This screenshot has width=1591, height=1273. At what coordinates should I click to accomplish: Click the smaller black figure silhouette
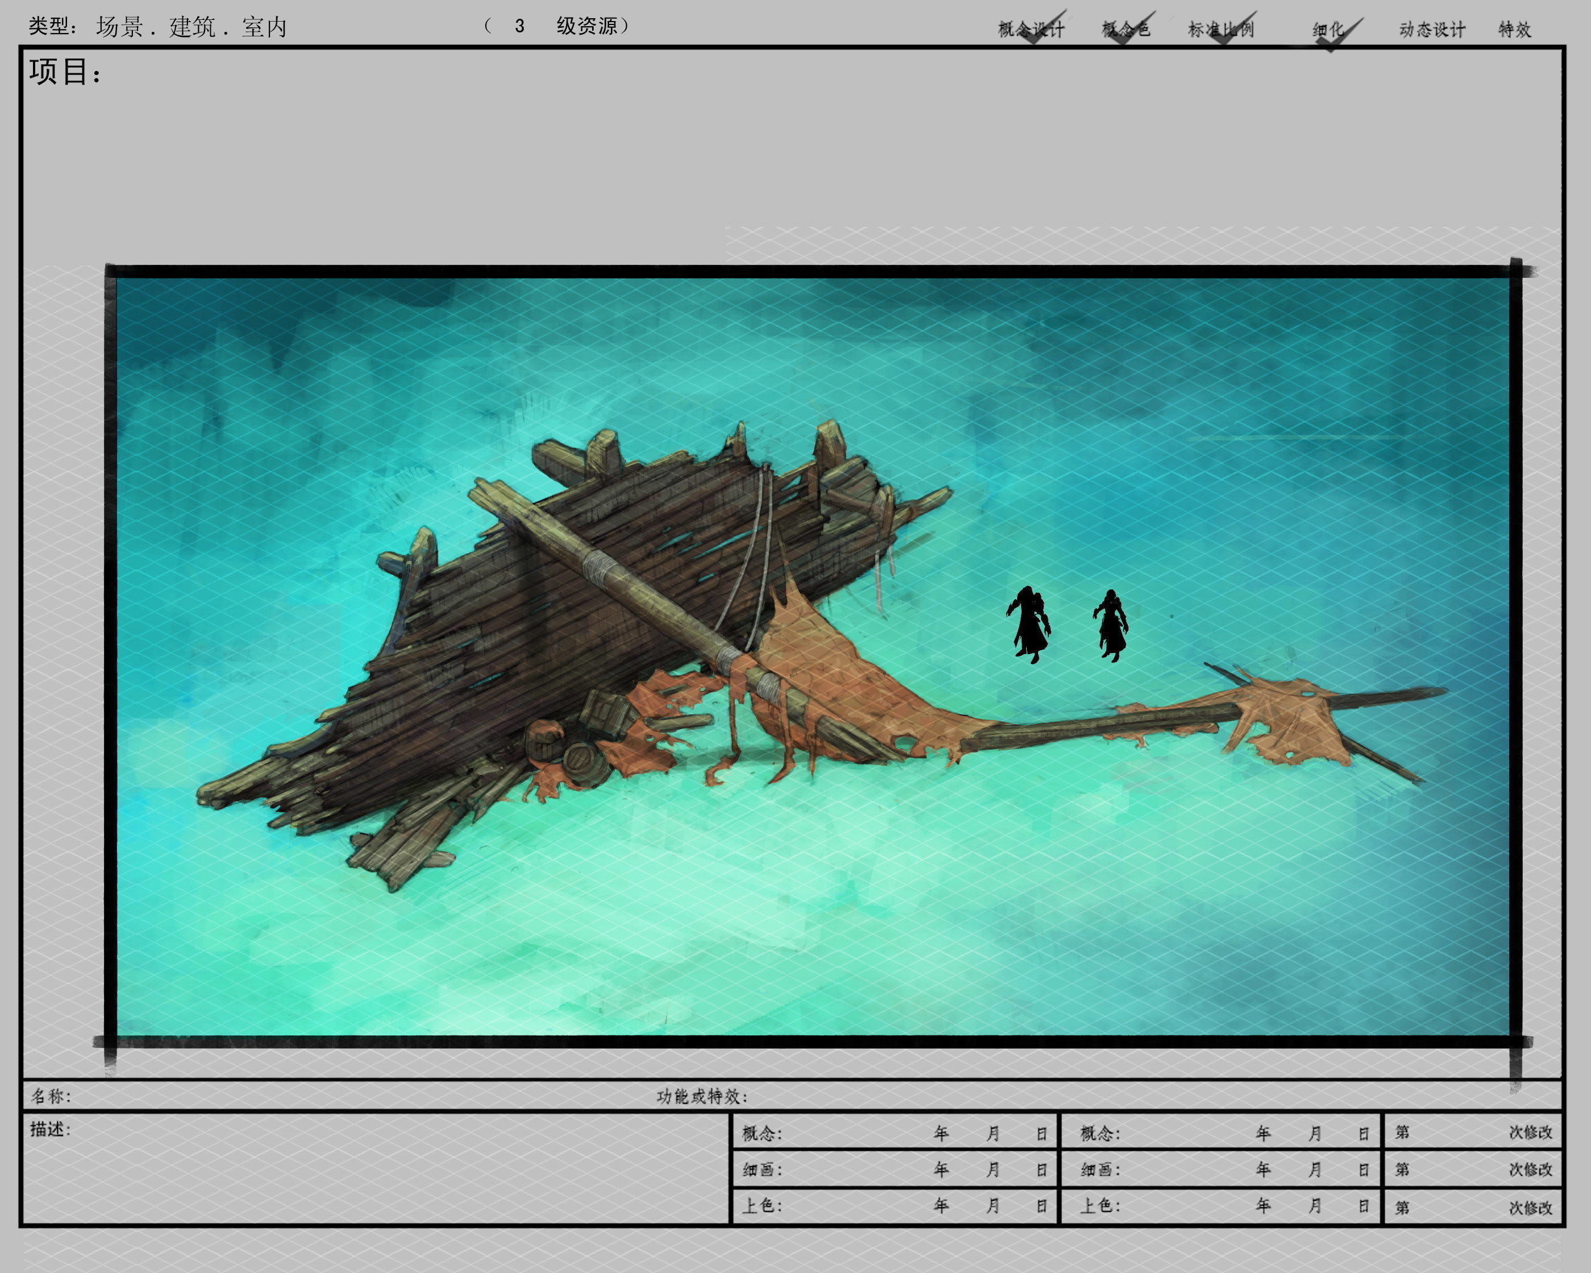pos(1111,625)
